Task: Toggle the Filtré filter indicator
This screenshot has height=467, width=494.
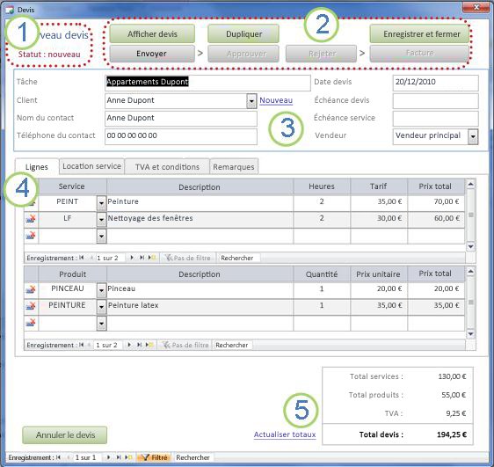Action: (155, 457)
